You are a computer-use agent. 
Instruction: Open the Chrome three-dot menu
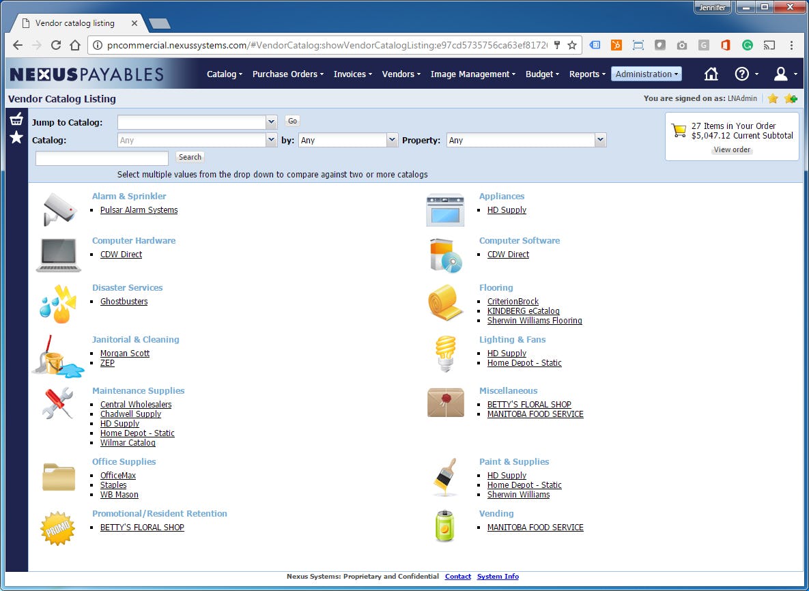(x=791, y=45)
